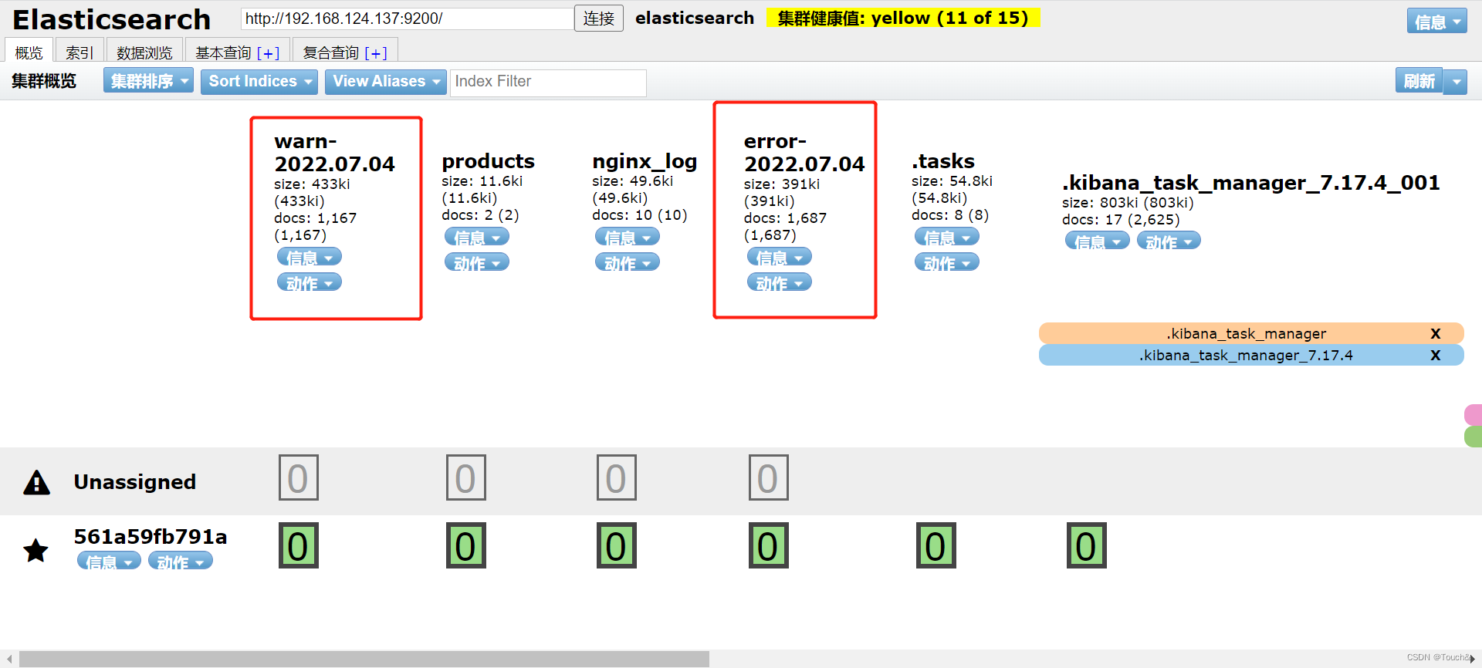Open 动作 menu for nginx_log index
Image resolution: width=1482 pixels, height=668 pixels.
[x=627, y=262]
